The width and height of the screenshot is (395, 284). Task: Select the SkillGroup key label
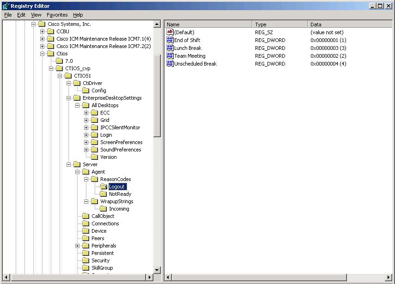tap(102, 268)
